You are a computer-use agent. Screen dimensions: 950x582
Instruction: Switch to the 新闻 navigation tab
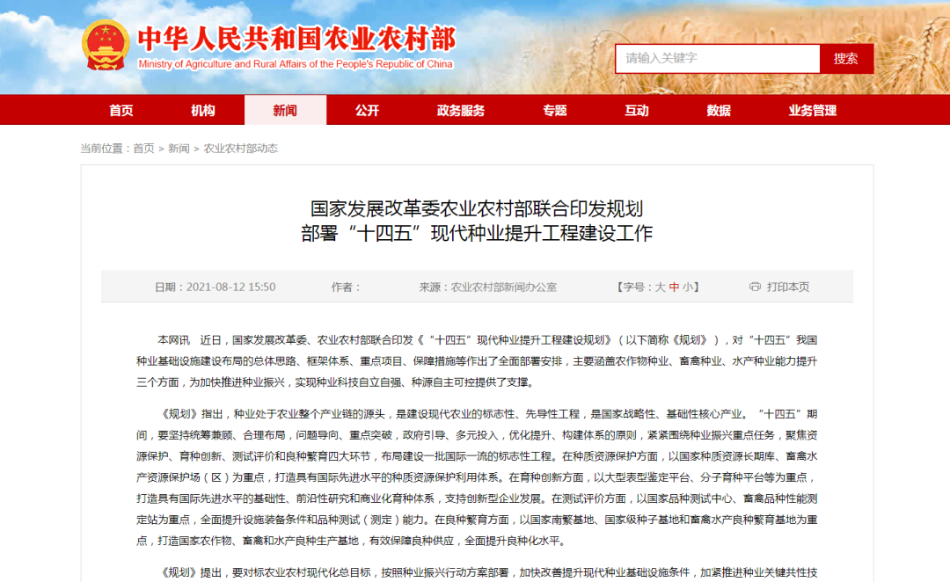point(285,110)
